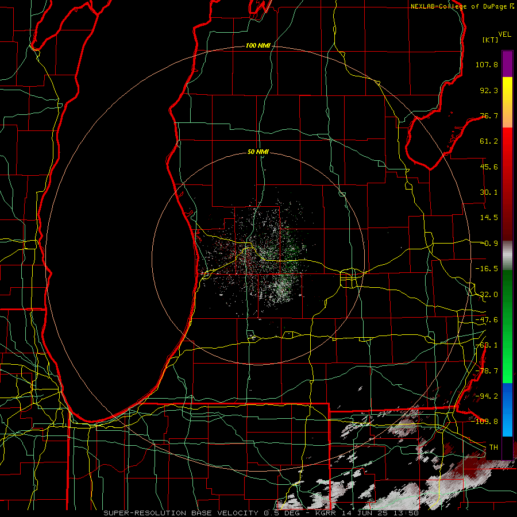The height and width of the screenshot is (517, 517).
Task: Select the -47.6 velocity scale value
Action: click(487, 320)
